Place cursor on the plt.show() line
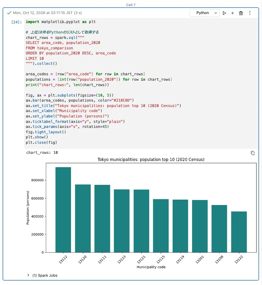262x285 pixels. (x=37, y=137)
